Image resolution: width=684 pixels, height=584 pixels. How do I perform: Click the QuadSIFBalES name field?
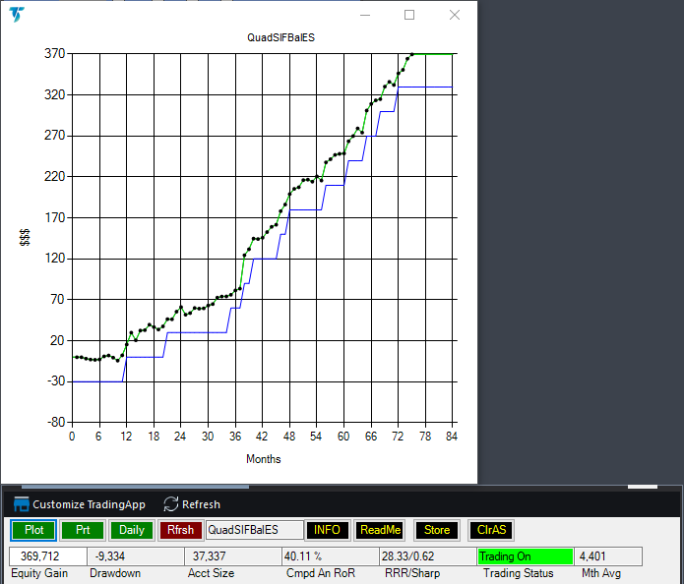(254, 530)
